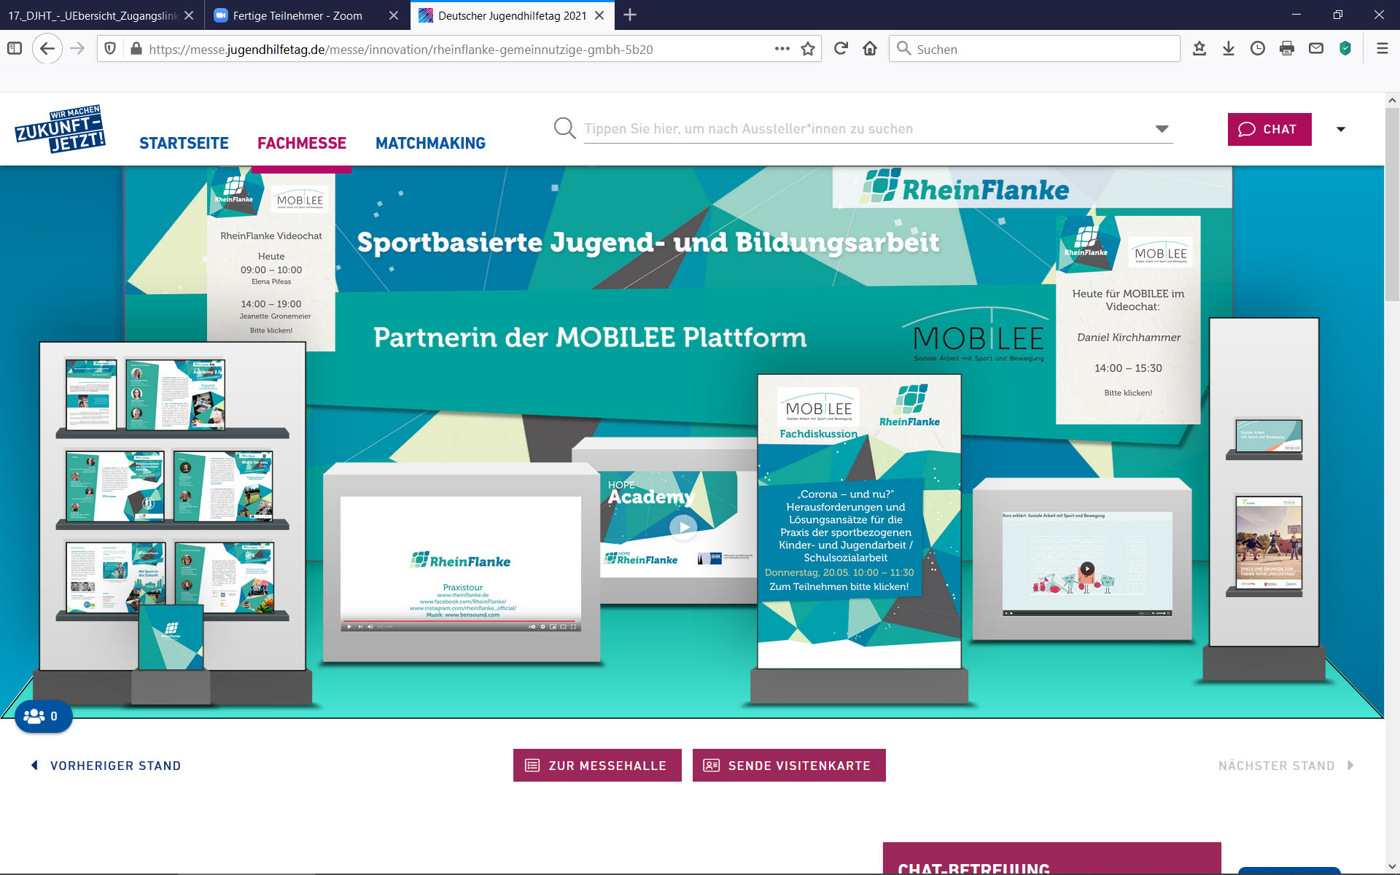The width and height of the screenshot is (1400, 875).
Task: Bookmark this page with the star icon
Action: (808, 49)
